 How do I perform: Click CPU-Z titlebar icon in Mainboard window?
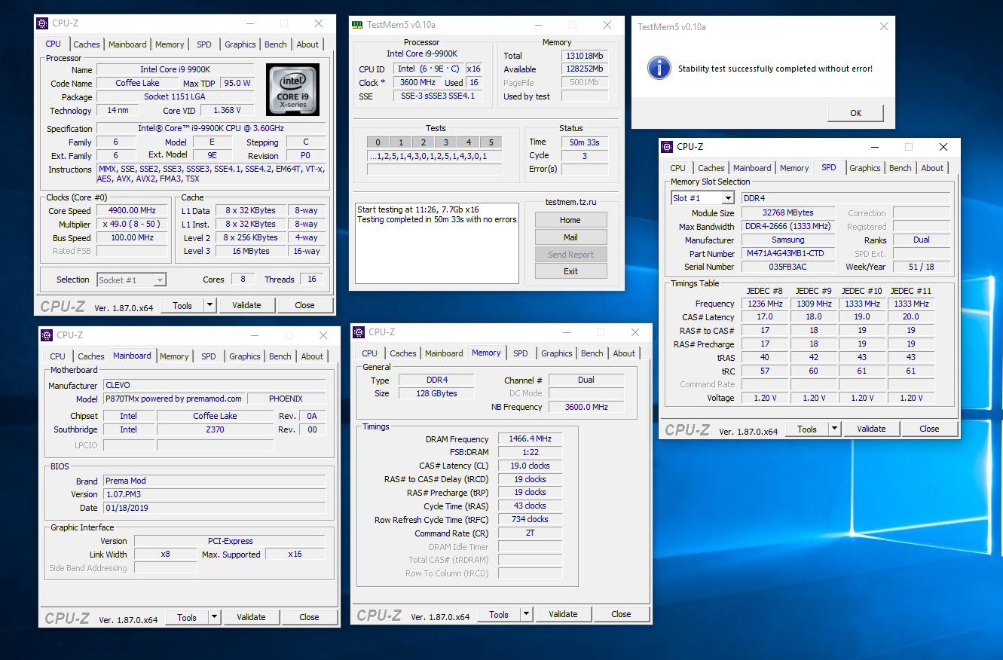47,335
